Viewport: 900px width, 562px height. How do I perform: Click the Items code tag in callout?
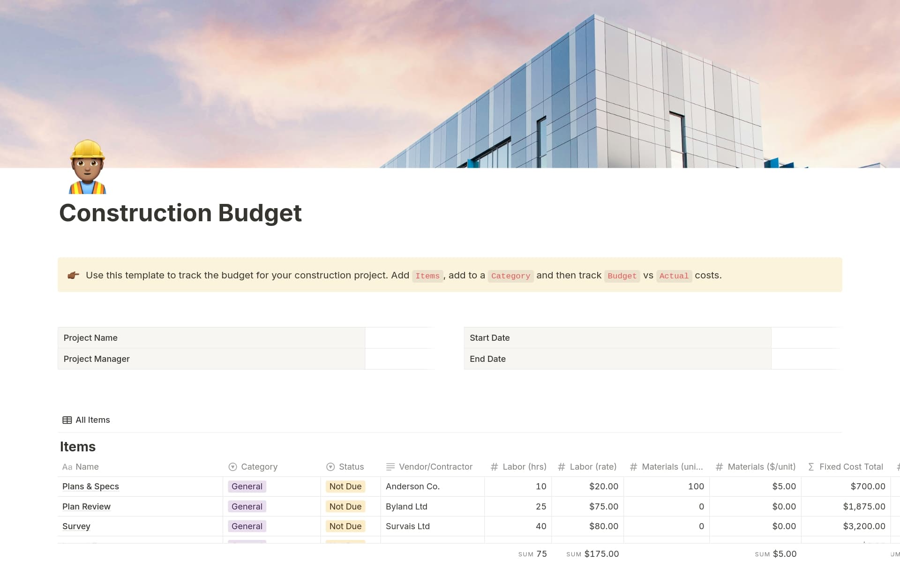click(x=427, y=276)
